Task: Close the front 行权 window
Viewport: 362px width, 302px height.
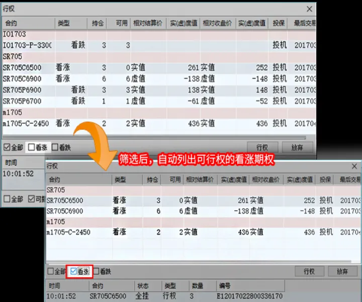Action: (354, 166)
